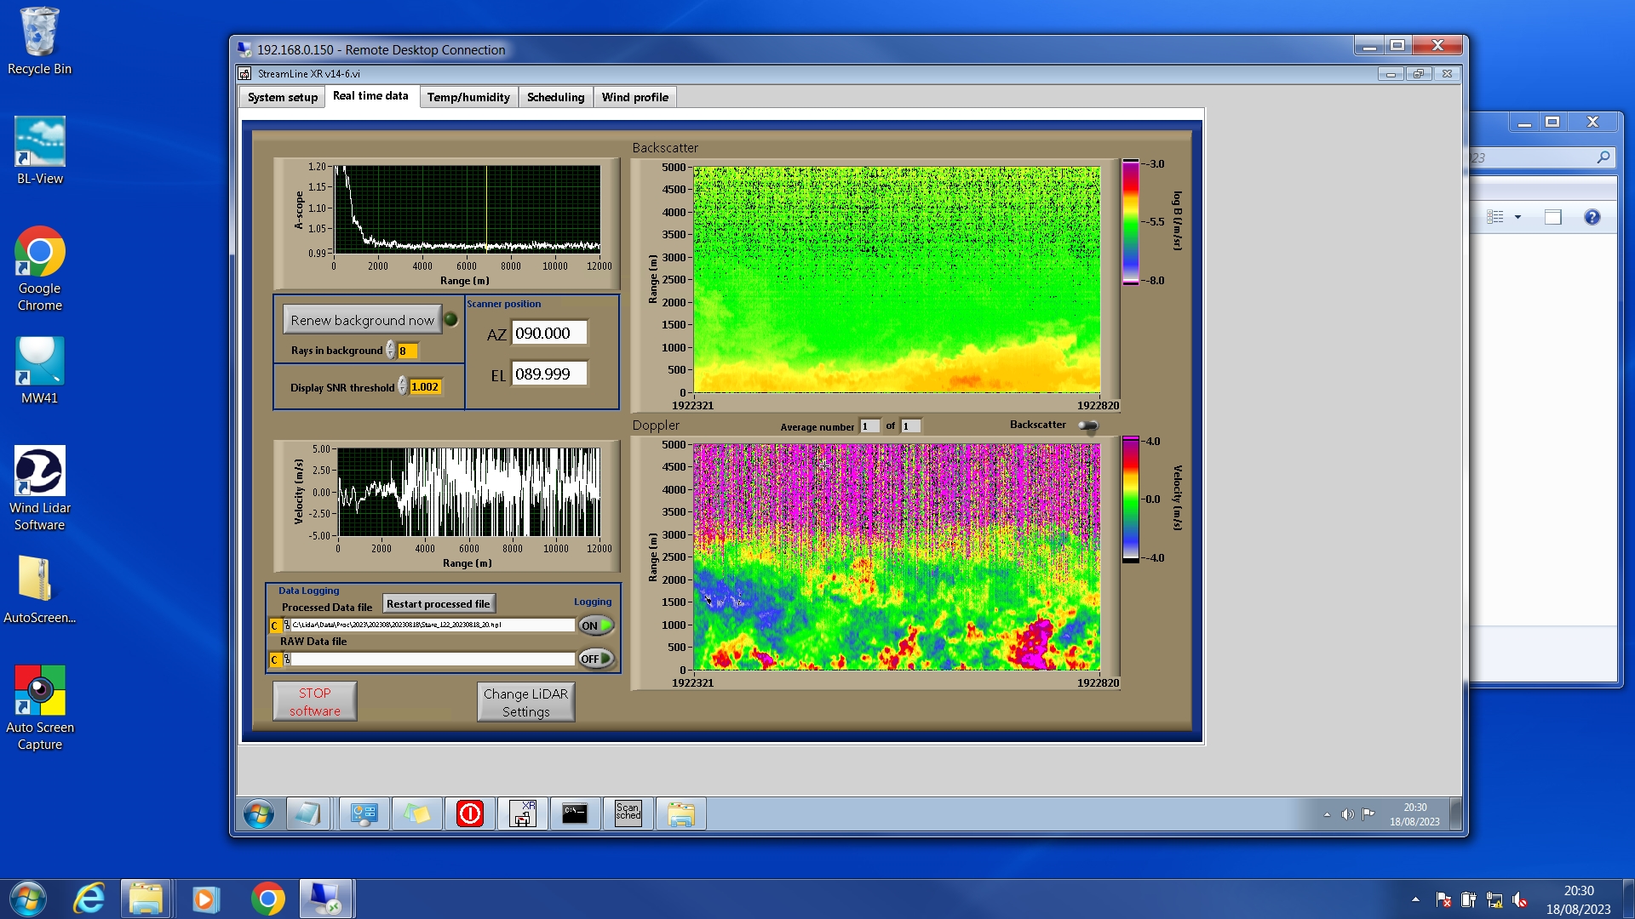Click Display SNR threshold stepper arrows
The height and width of the screenshot is (919, 1635).
point(403,387)
